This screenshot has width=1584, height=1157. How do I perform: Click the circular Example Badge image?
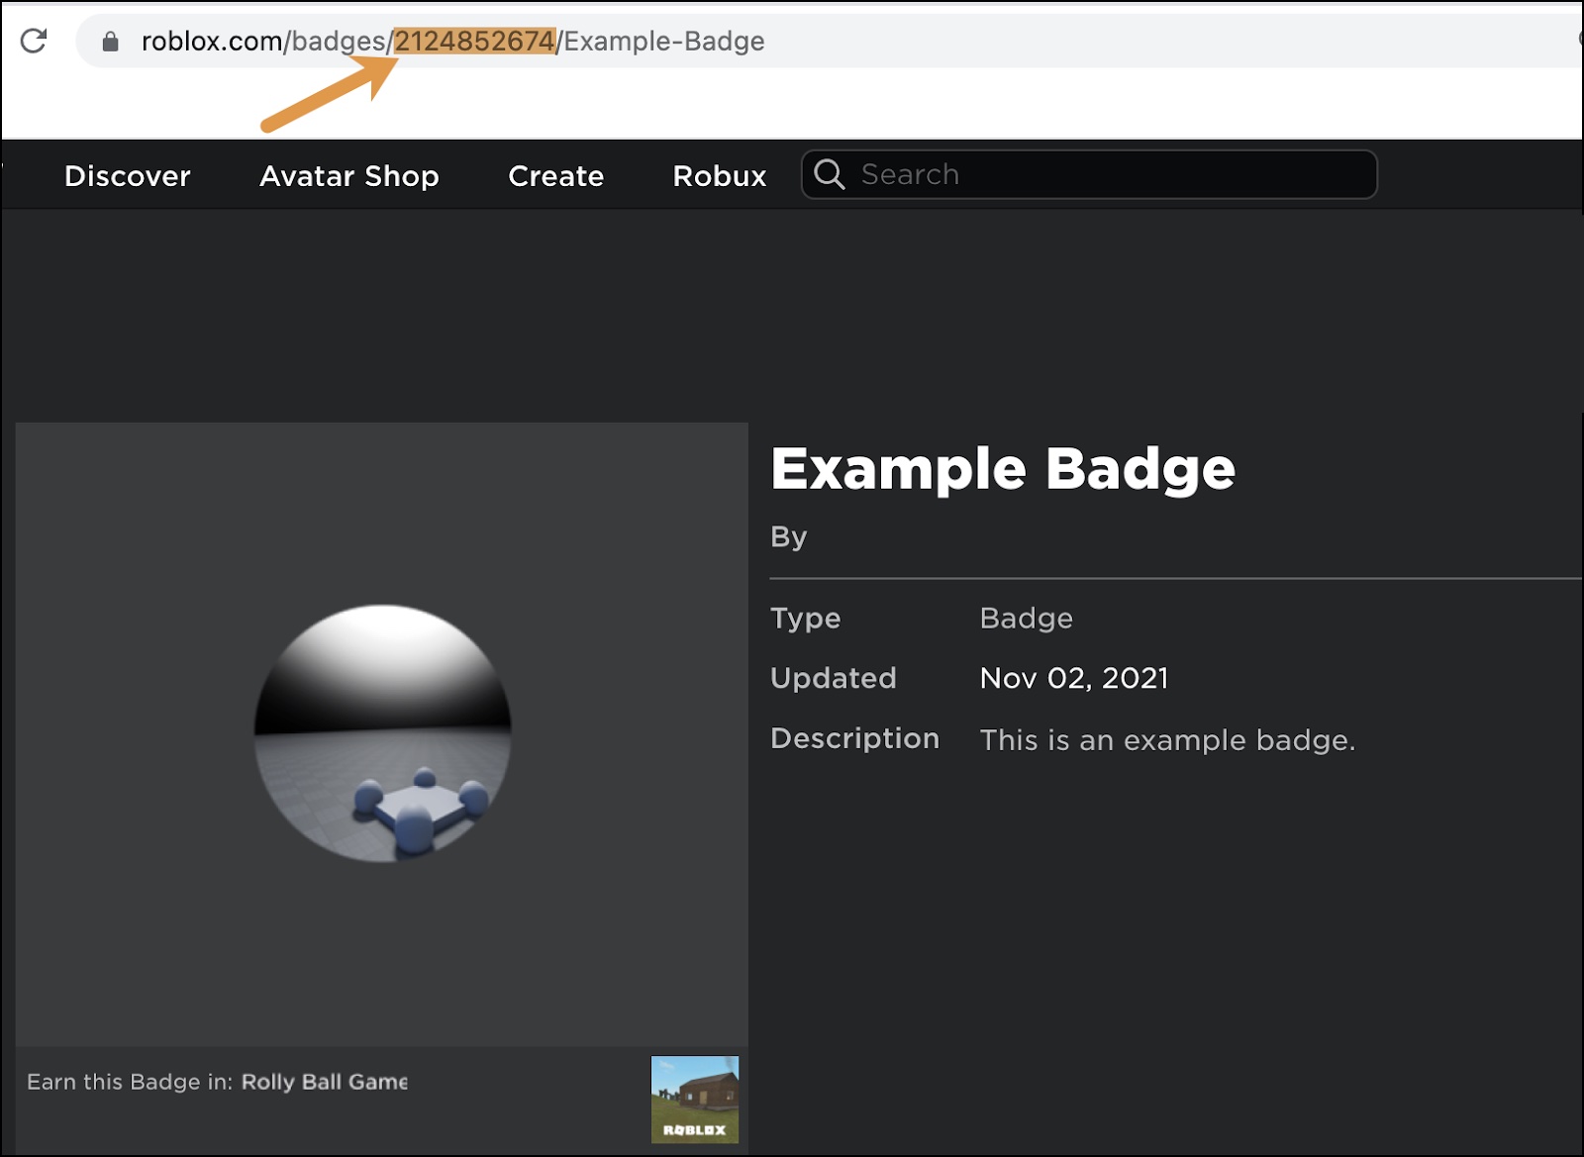382,733
